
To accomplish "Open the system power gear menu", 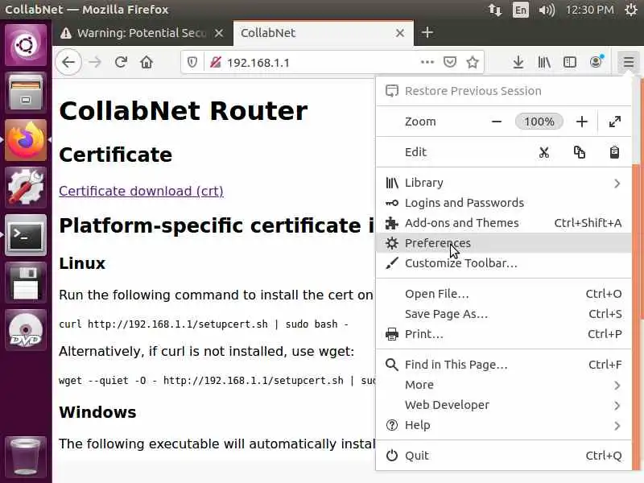I will click(631, 10).
